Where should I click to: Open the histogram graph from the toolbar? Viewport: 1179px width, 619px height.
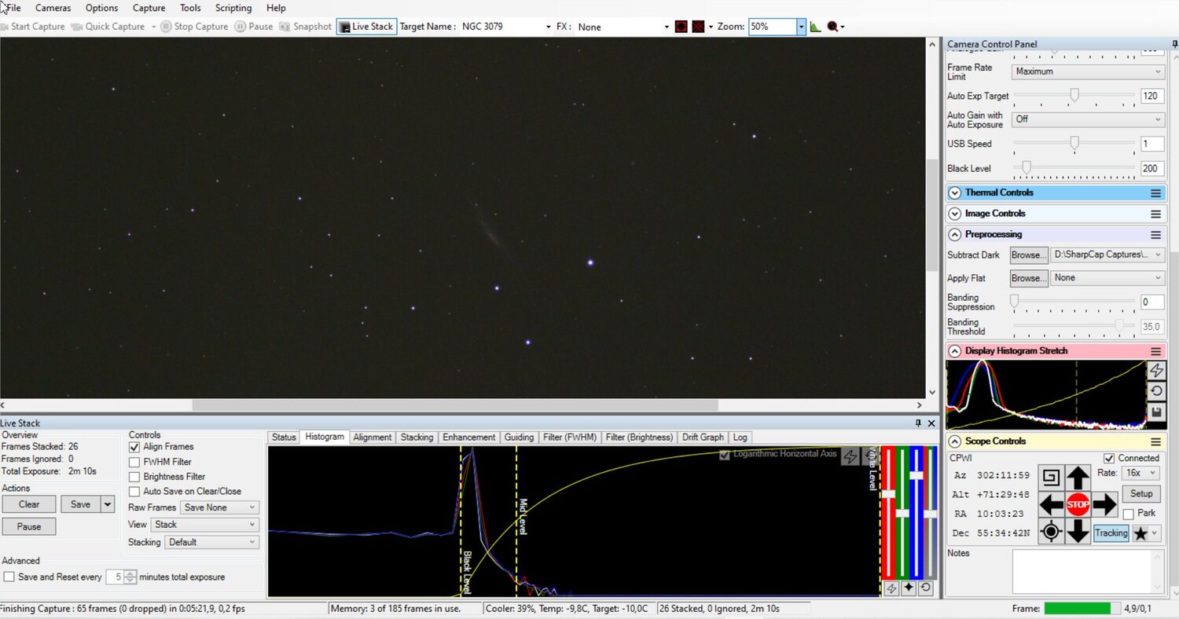pos(815,26)
